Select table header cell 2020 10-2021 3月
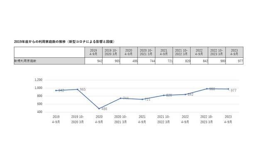 click(x=146, y=52)
